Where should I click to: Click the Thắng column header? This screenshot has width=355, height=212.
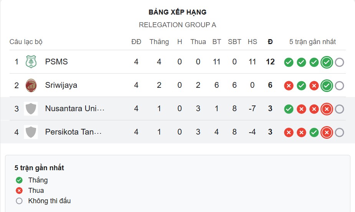pyautogui.click(x=159, y=42)
